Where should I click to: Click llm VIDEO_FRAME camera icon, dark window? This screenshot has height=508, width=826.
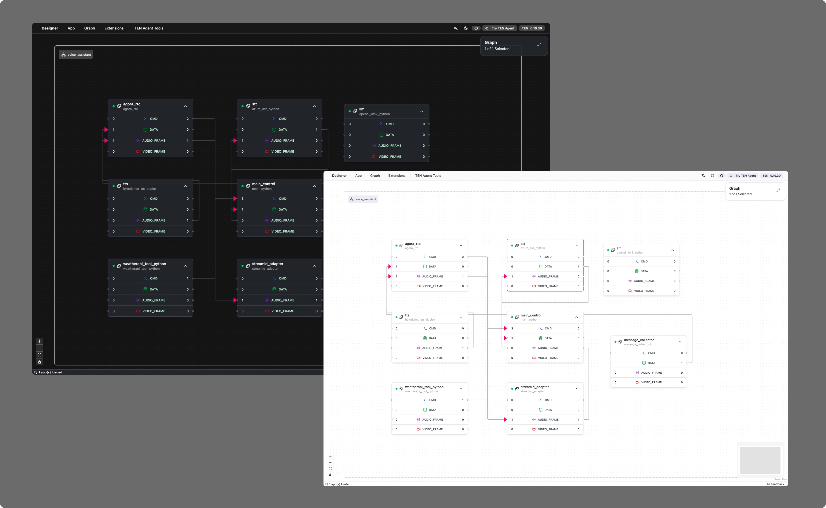click(x=374, y=157)
